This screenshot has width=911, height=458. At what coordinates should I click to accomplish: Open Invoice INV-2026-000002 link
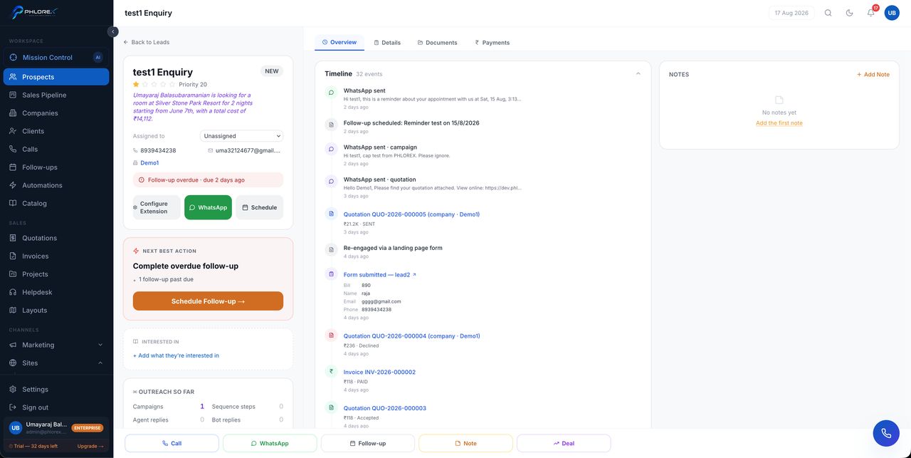tap(379, 373)
